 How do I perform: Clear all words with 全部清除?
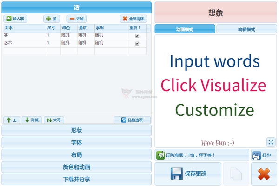(133, 19)
